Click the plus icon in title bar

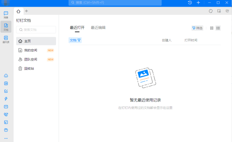click(x=198, y=3)
